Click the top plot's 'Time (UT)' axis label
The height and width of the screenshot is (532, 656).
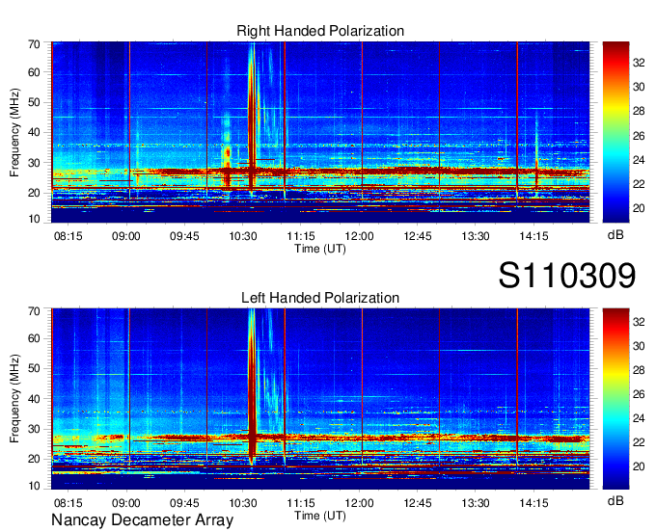[320, 249]
